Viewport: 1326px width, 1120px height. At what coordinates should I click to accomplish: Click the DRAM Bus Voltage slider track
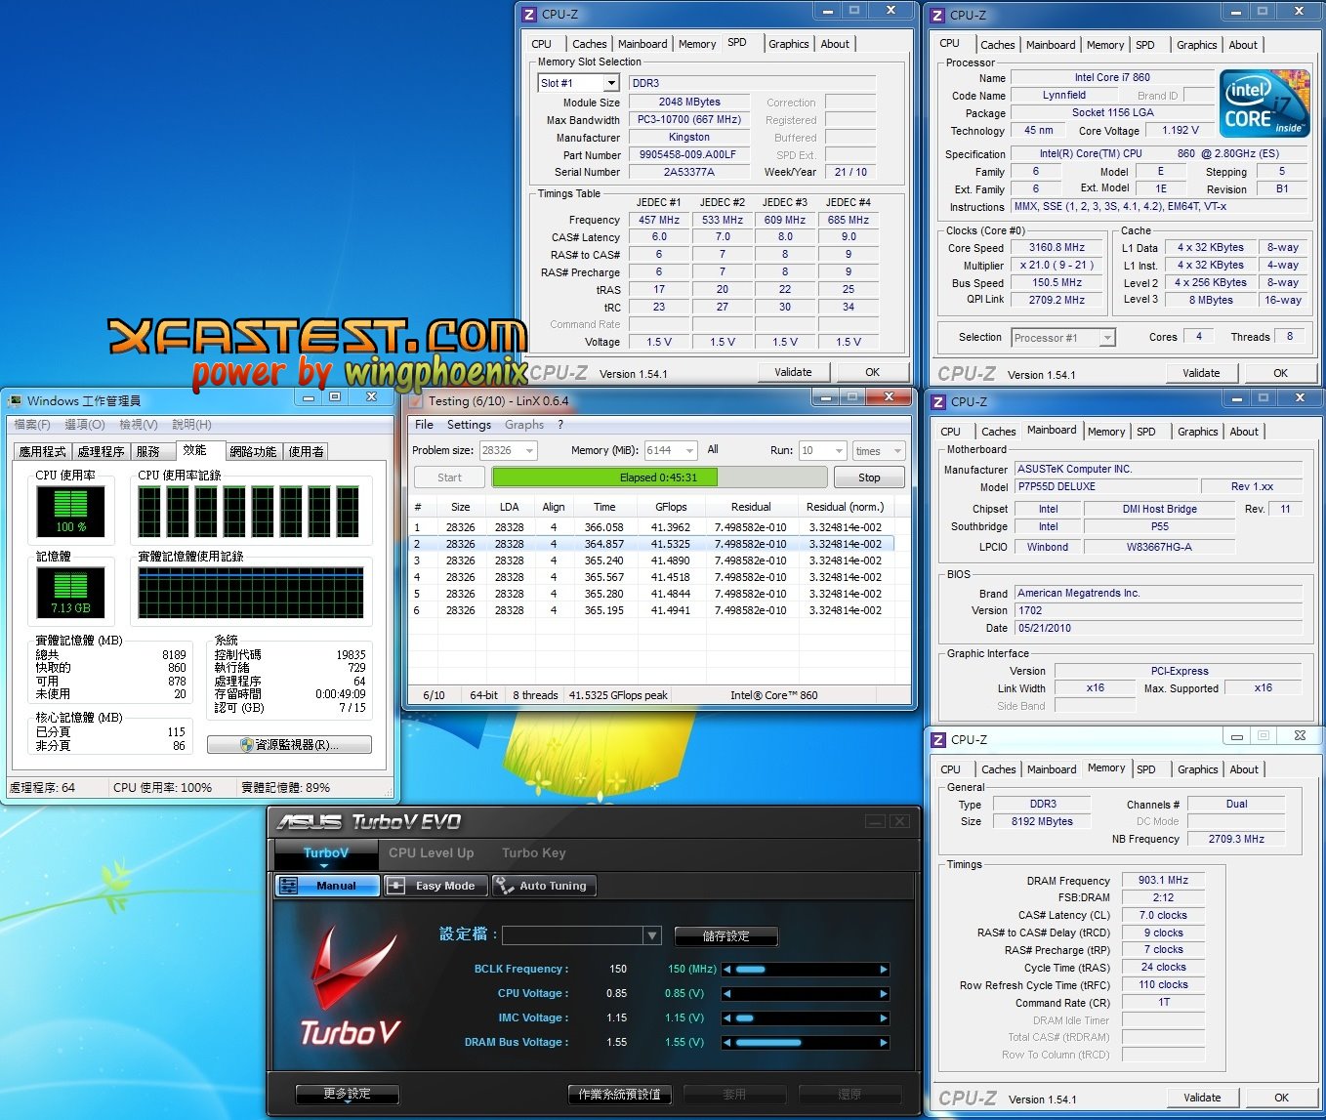click(806, 1043)
